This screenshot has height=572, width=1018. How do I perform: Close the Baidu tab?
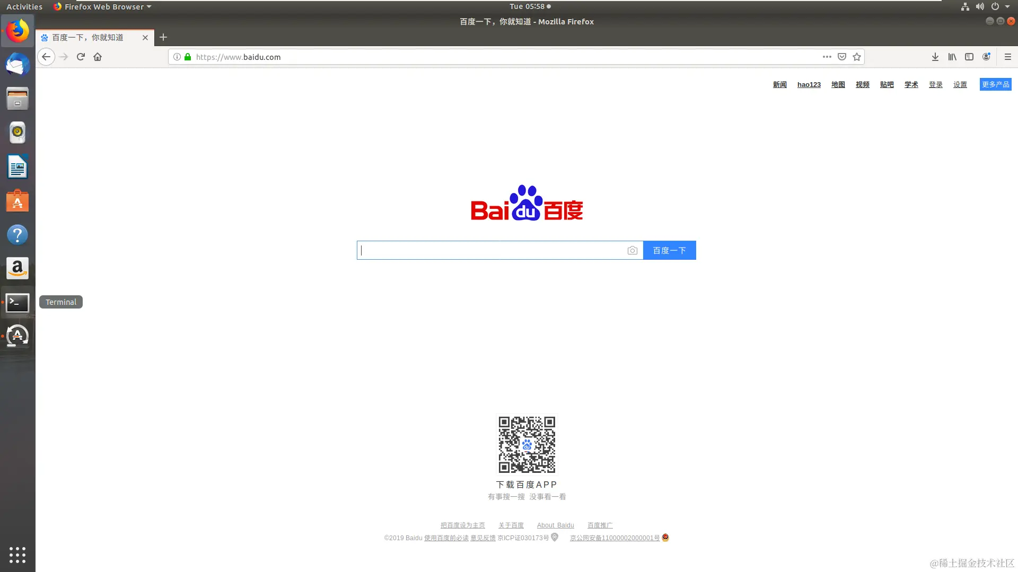coord(145,38)
